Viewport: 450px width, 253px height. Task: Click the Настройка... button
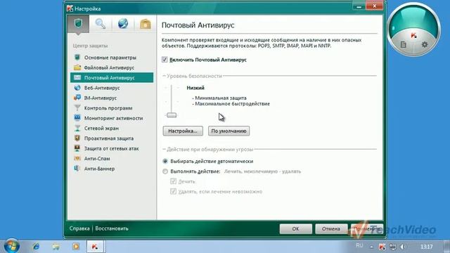click(183, 131)
